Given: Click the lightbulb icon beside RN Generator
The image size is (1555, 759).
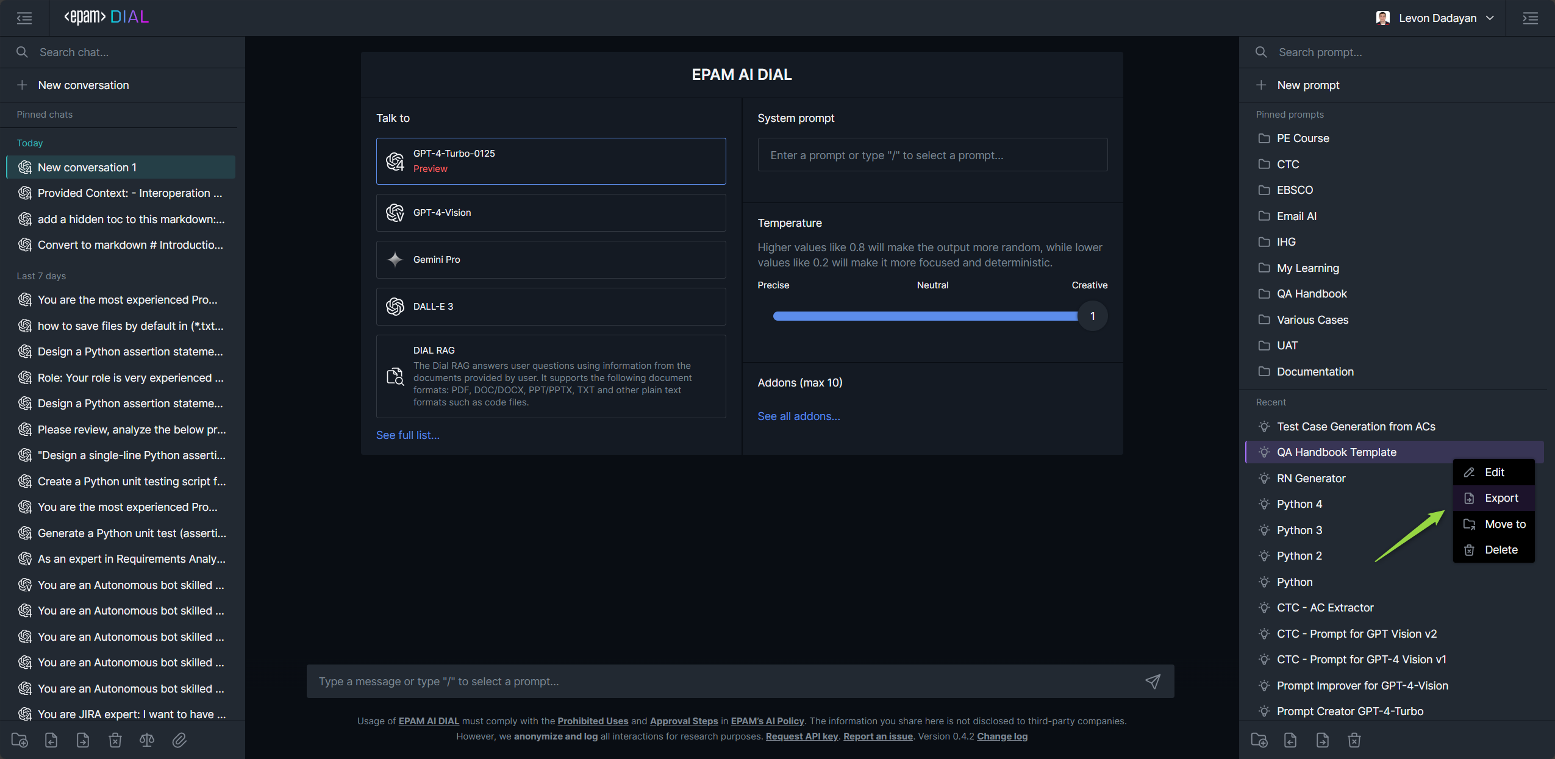Looking at the screenshot, I should [x=1264, y=479].
